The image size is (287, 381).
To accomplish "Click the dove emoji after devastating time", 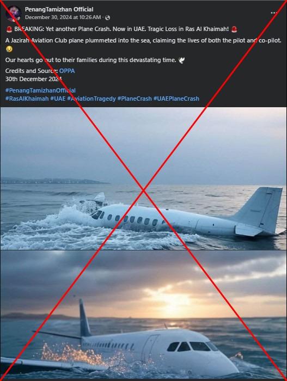I will pyautogui.click(x=181, y=60).
